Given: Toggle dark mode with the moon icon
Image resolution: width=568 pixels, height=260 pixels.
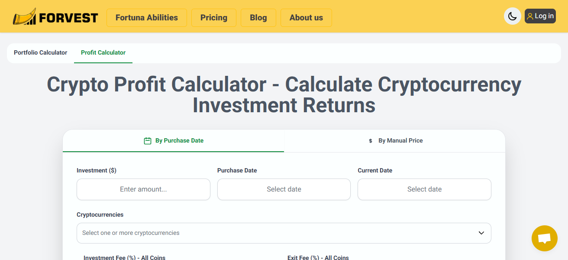Looking at the screenshot, I should (513, 16).
